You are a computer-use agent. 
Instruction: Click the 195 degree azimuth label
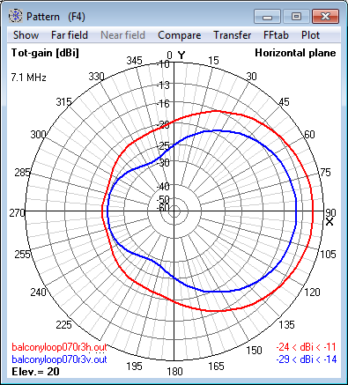point(134,366)
